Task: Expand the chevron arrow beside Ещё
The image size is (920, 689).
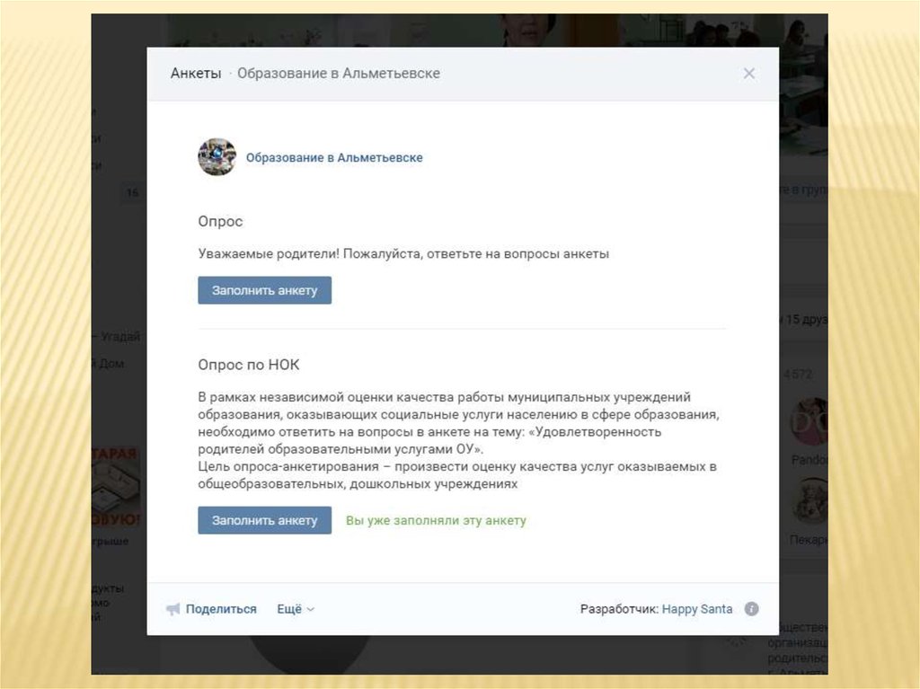Action: point(310,609)
